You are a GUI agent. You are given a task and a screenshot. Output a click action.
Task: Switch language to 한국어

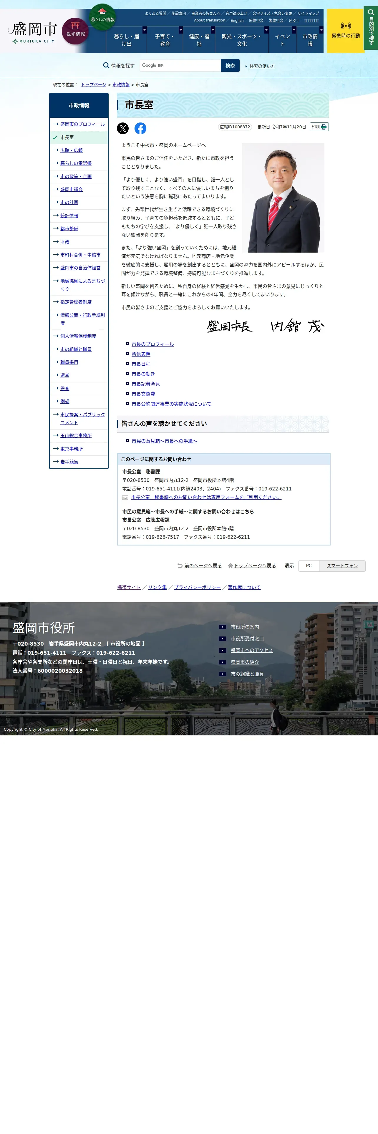point(294,21)
